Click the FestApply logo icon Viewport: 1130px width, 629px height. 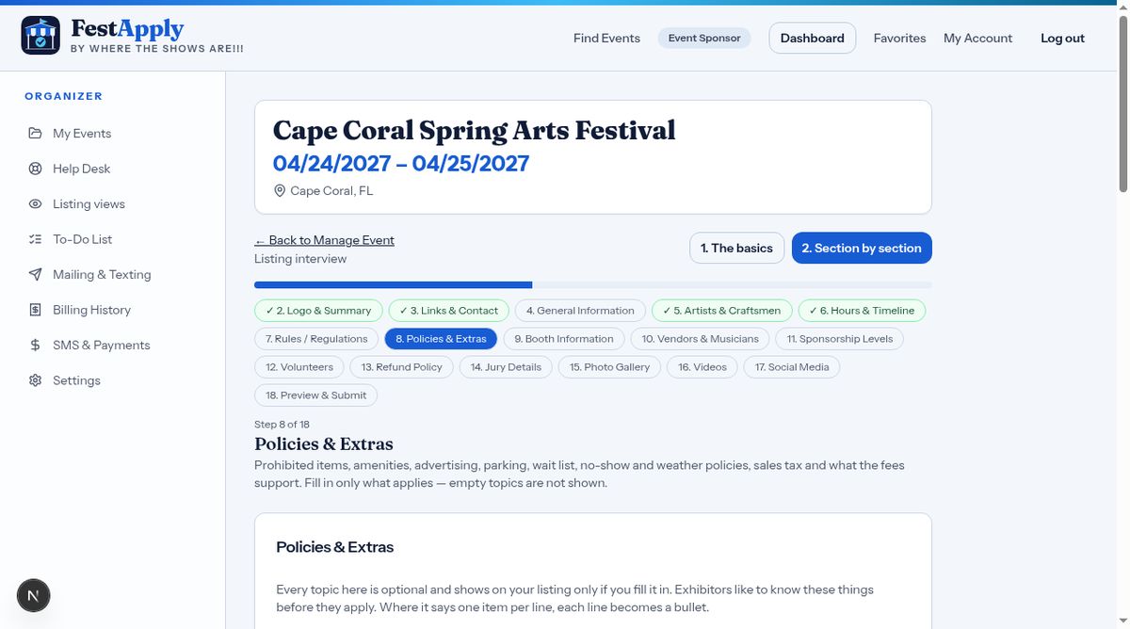[40, 36]
